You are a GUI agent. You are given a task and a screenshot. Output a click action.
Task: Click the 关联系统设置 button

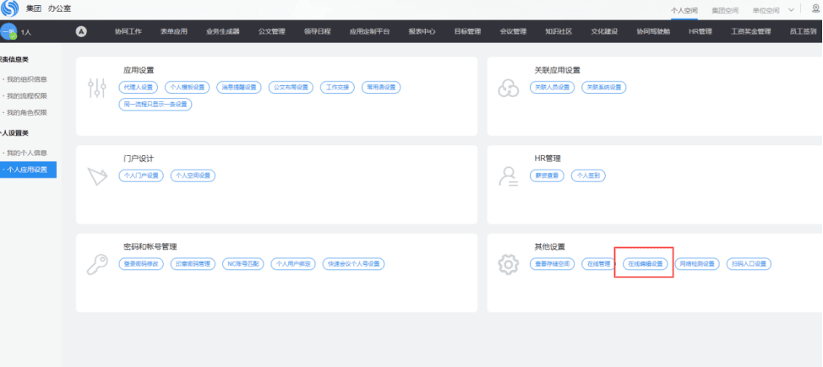click(604, 88)
